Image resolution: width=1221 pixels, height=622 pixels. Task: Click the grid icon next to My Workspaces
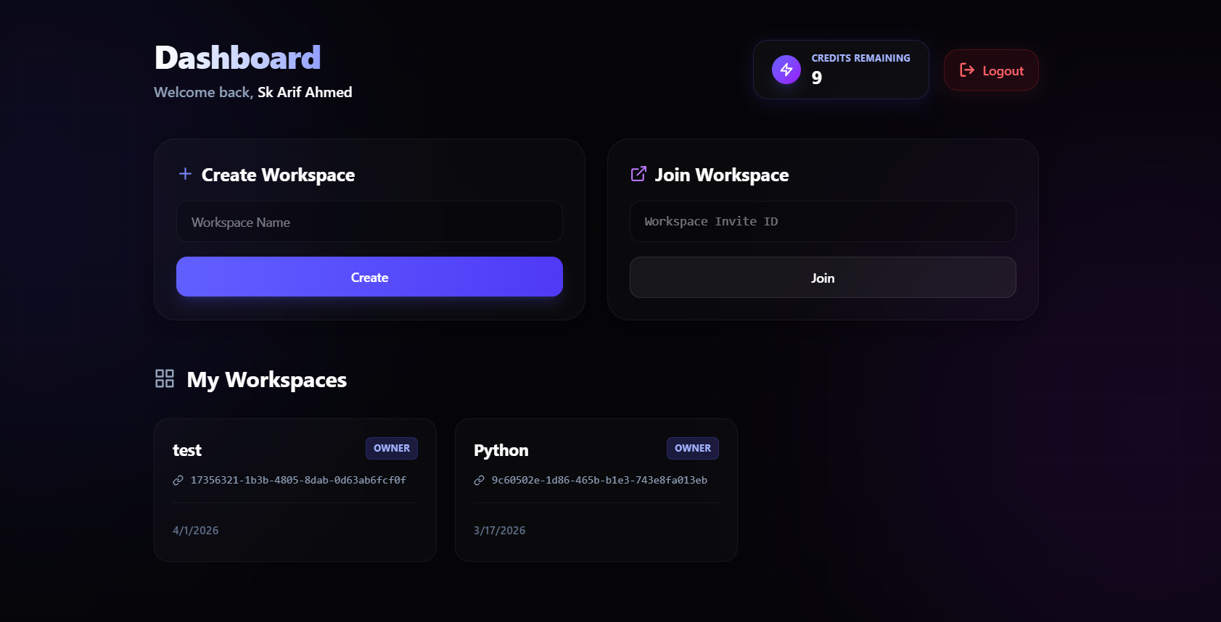(165, 378)
